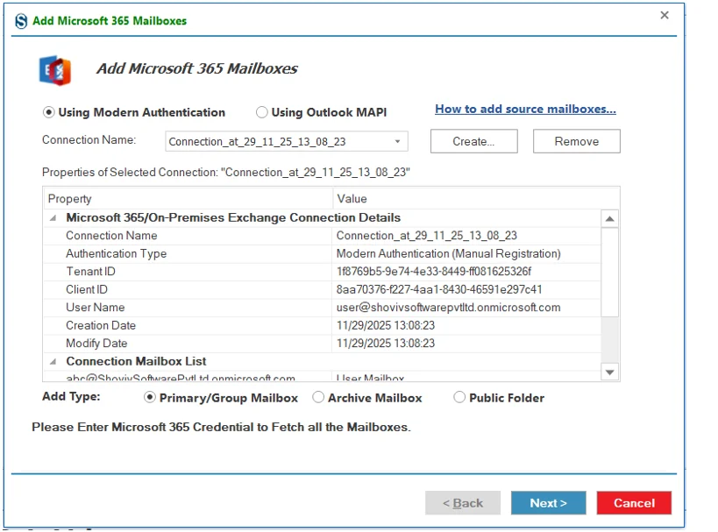Select Using Outlook MAPI radio button
This screenshot has height=532, width=718.
[261, 112]
